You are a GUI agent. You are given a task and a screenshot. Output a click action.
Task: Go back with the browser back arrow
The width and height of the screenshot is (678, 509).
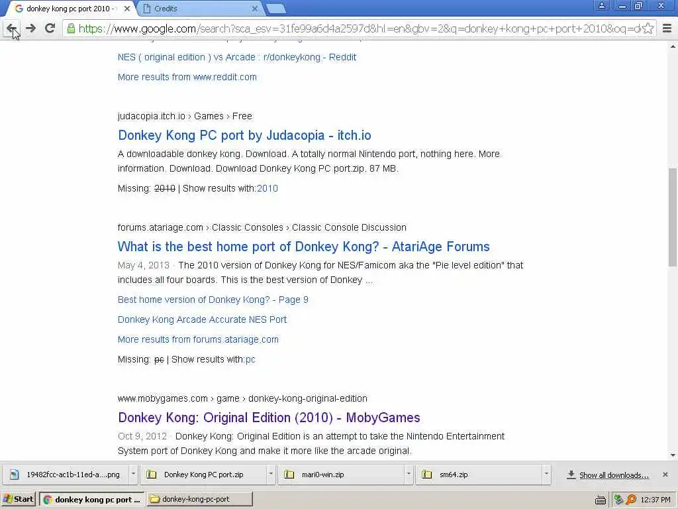12,28
